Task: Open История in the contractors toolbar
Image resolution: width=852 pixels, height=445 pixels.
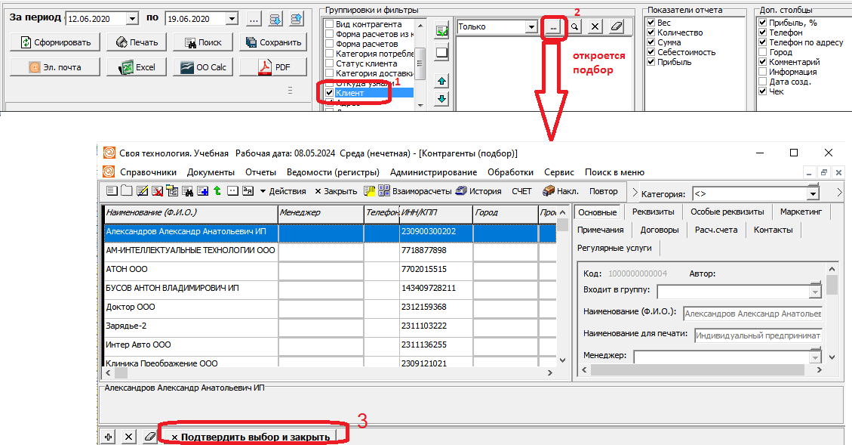Action: pos(479,191)
